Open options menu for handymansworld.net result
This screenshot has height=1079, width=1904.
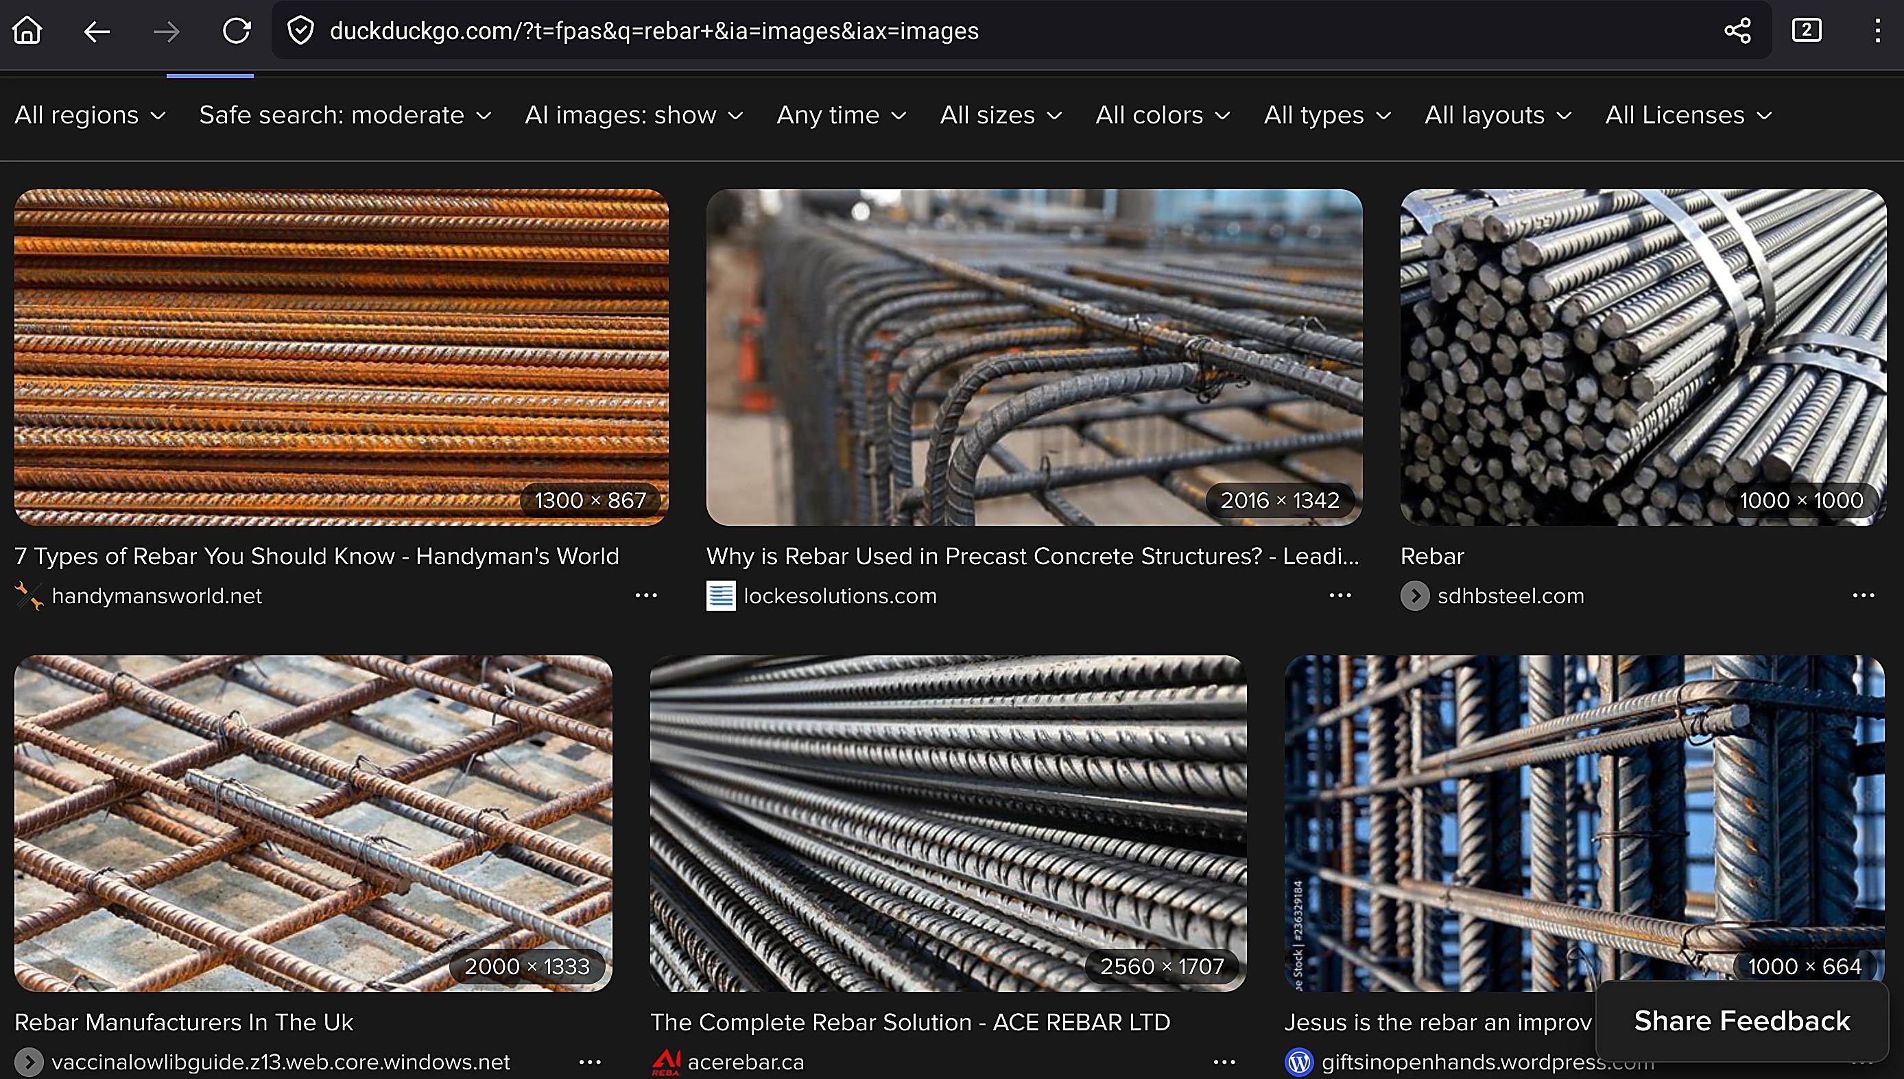click(x=646, y=596)
